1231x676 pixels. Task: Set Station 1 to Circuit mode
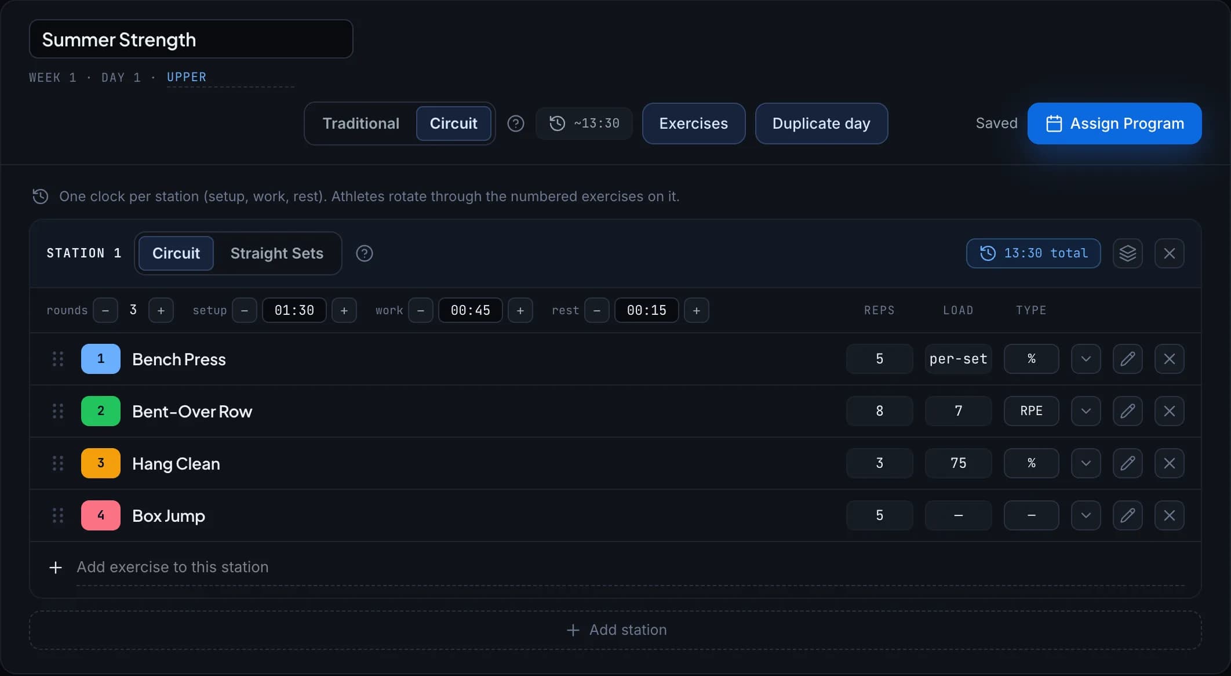(x=176, y=253)
